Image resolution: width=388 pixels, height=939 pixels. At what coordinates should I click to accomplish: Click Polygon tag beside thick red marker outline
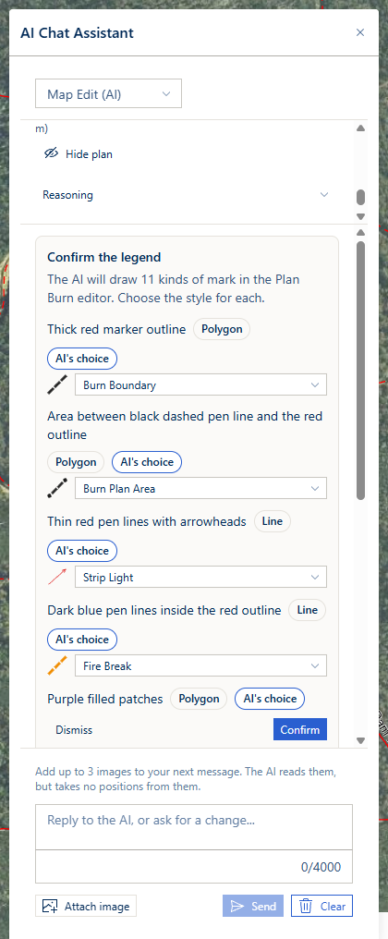[222, 329]
